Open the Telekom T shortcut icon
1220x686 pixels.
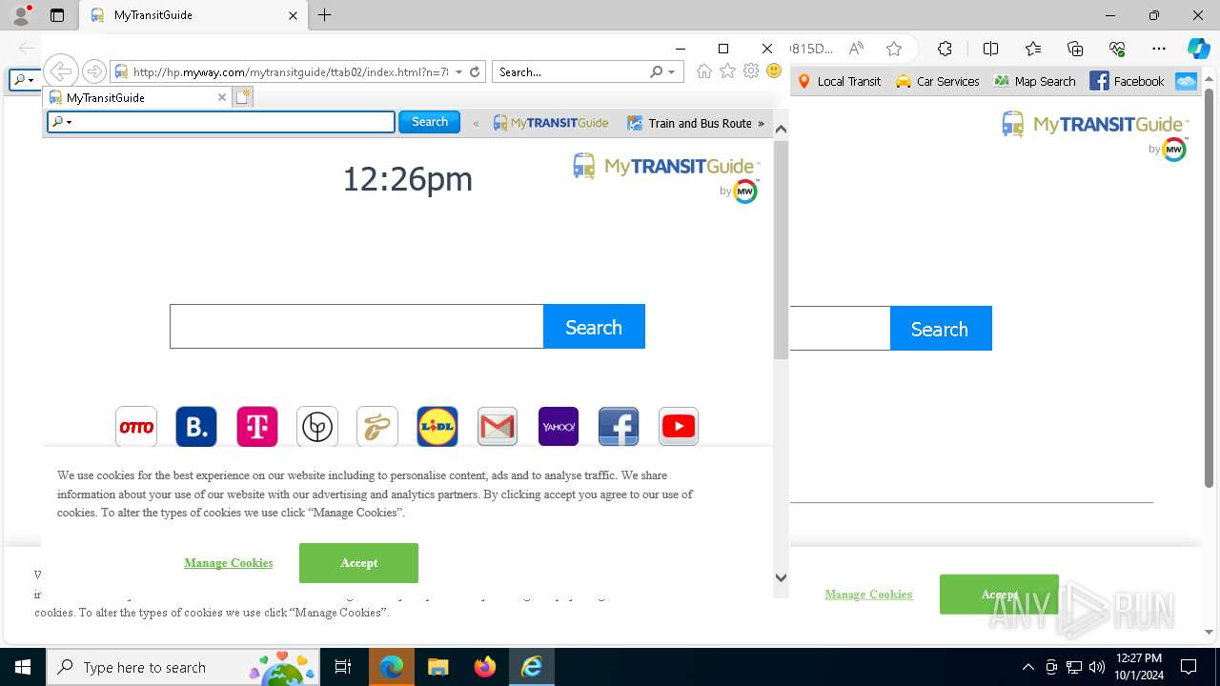coord(257,427)
